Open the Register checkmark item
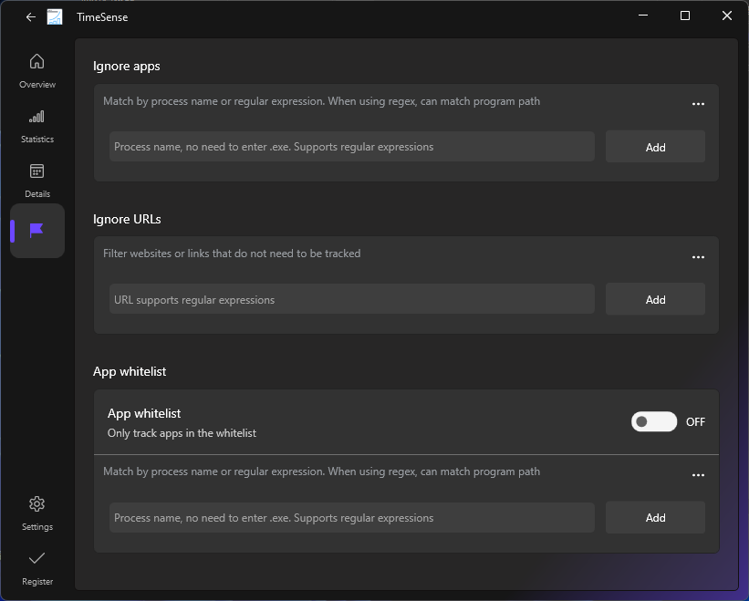The width and height of the screenshot is (749, 601). pos(37,568)
